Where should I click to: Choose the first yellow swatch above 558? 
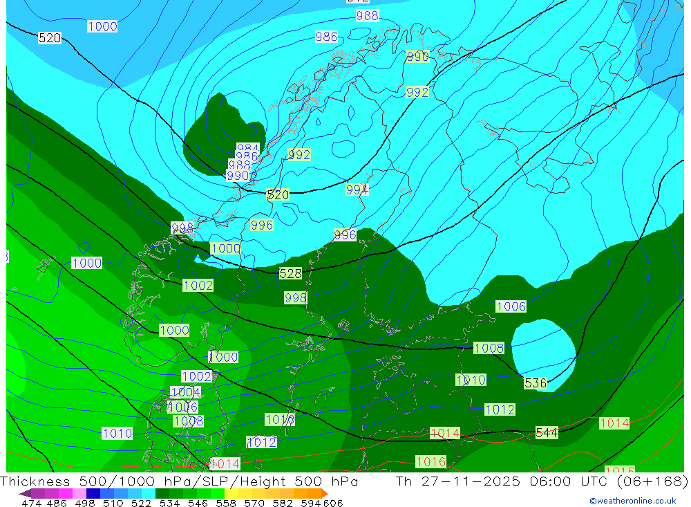[231, 493]
